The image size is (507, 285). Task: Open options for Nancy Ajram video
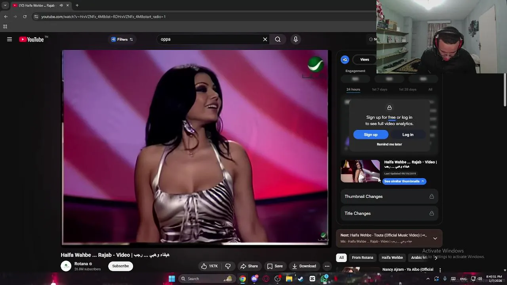pyautogui.click(x=440, y=270)
